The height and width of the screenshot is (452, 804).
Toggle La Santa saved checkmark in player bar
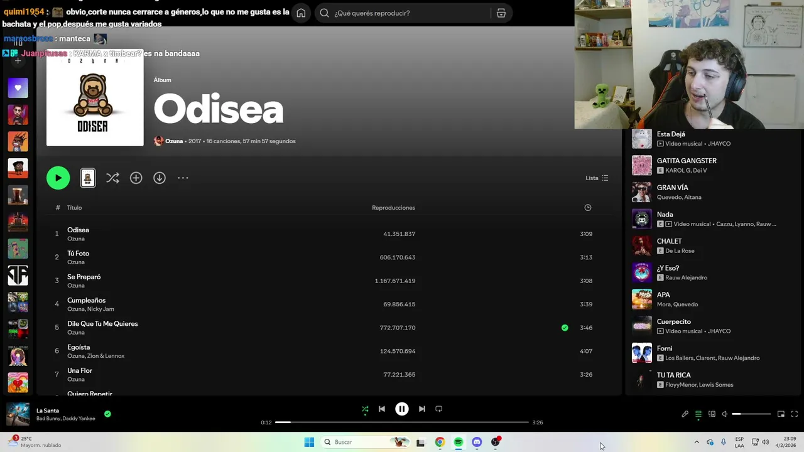coord(107,414)
